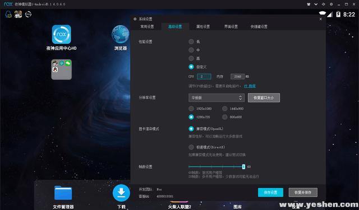Select the 低 performance option
The width and height of the screenshot is (359, 210).
click(x=191, y=41)
